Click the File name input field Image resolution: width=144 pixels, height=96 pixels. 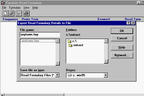(x=40, y=35)
